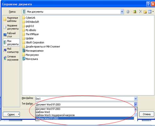Viewport: 155px width, 126px height.
Task: Select Шаблон Word list option
Action: (x=85, y=112)
